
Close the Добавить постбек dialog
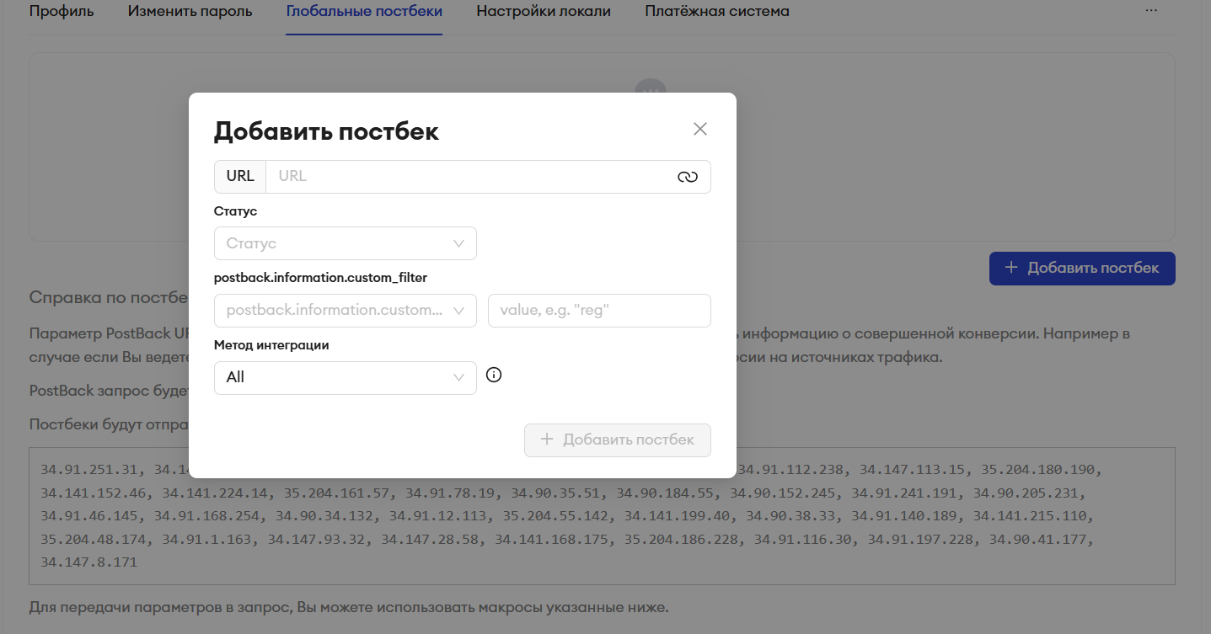699,129
